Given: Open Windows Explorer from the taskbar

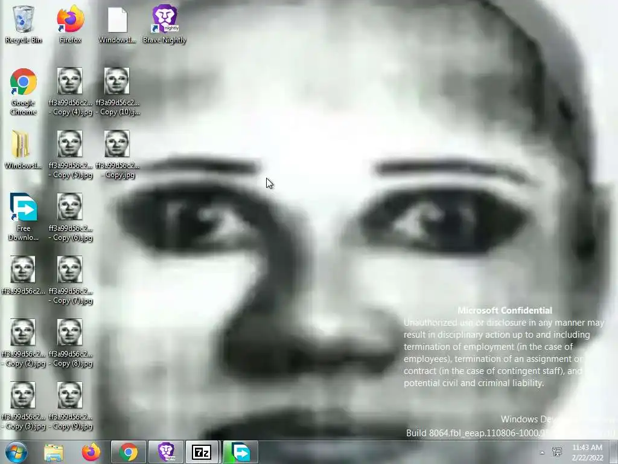Looking at the screenshot, I should [x=54, y=452].
